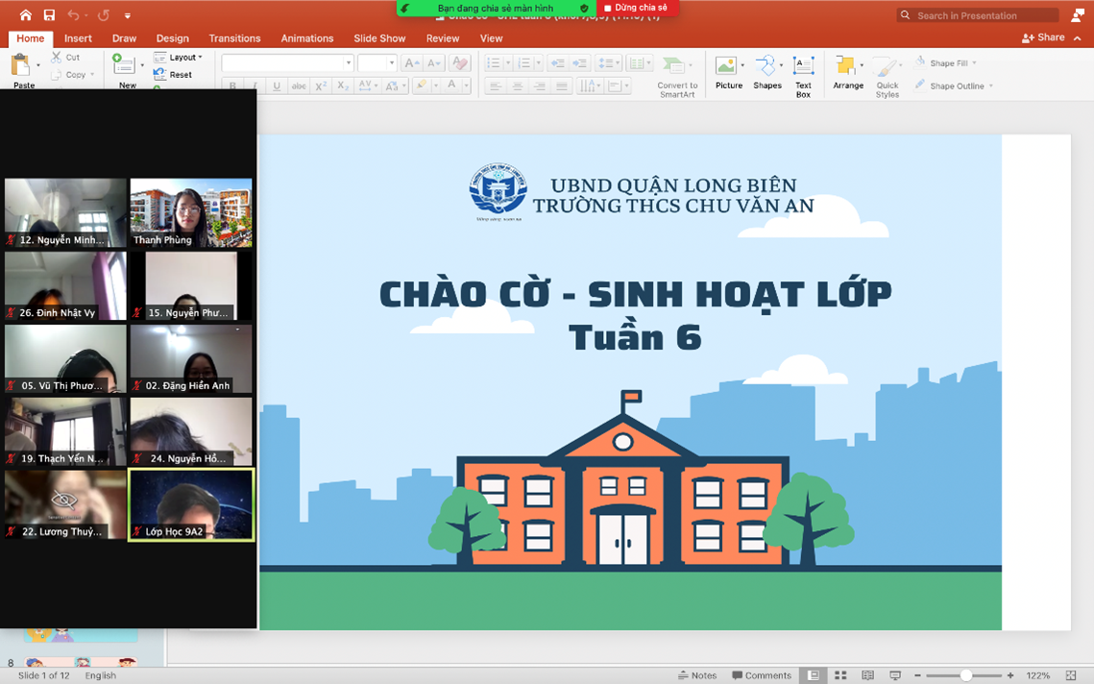Click the zoom slider handle
The height and width of the screenshot is (684, 1094).
pyautogui.click(x=965, y=675)
